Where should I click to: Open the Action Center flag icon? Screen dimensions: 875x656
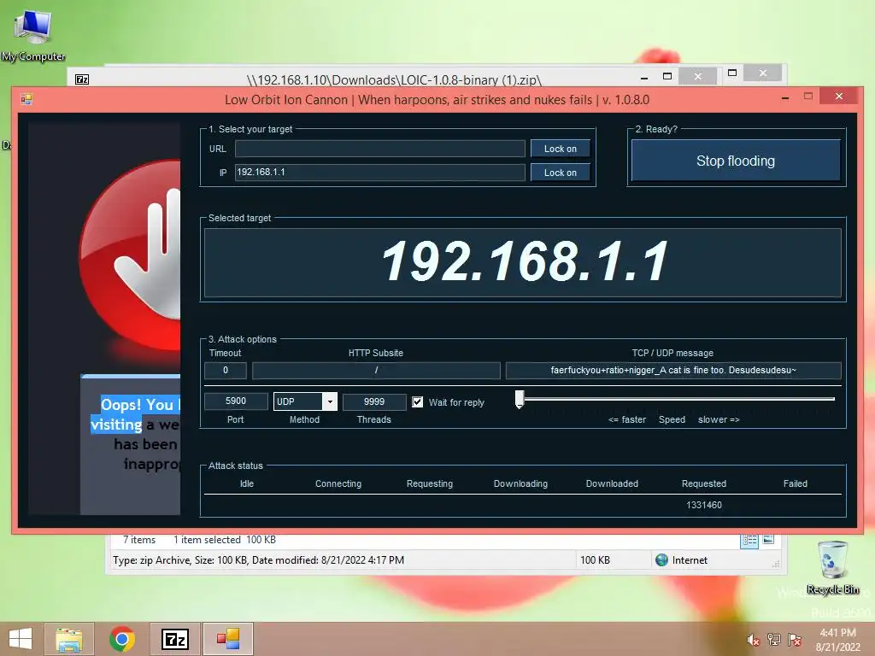click(x=795, y=640)
